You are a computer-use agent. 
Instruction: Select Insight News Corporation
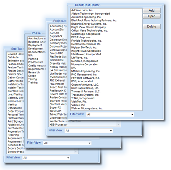(x=86, y=51)
